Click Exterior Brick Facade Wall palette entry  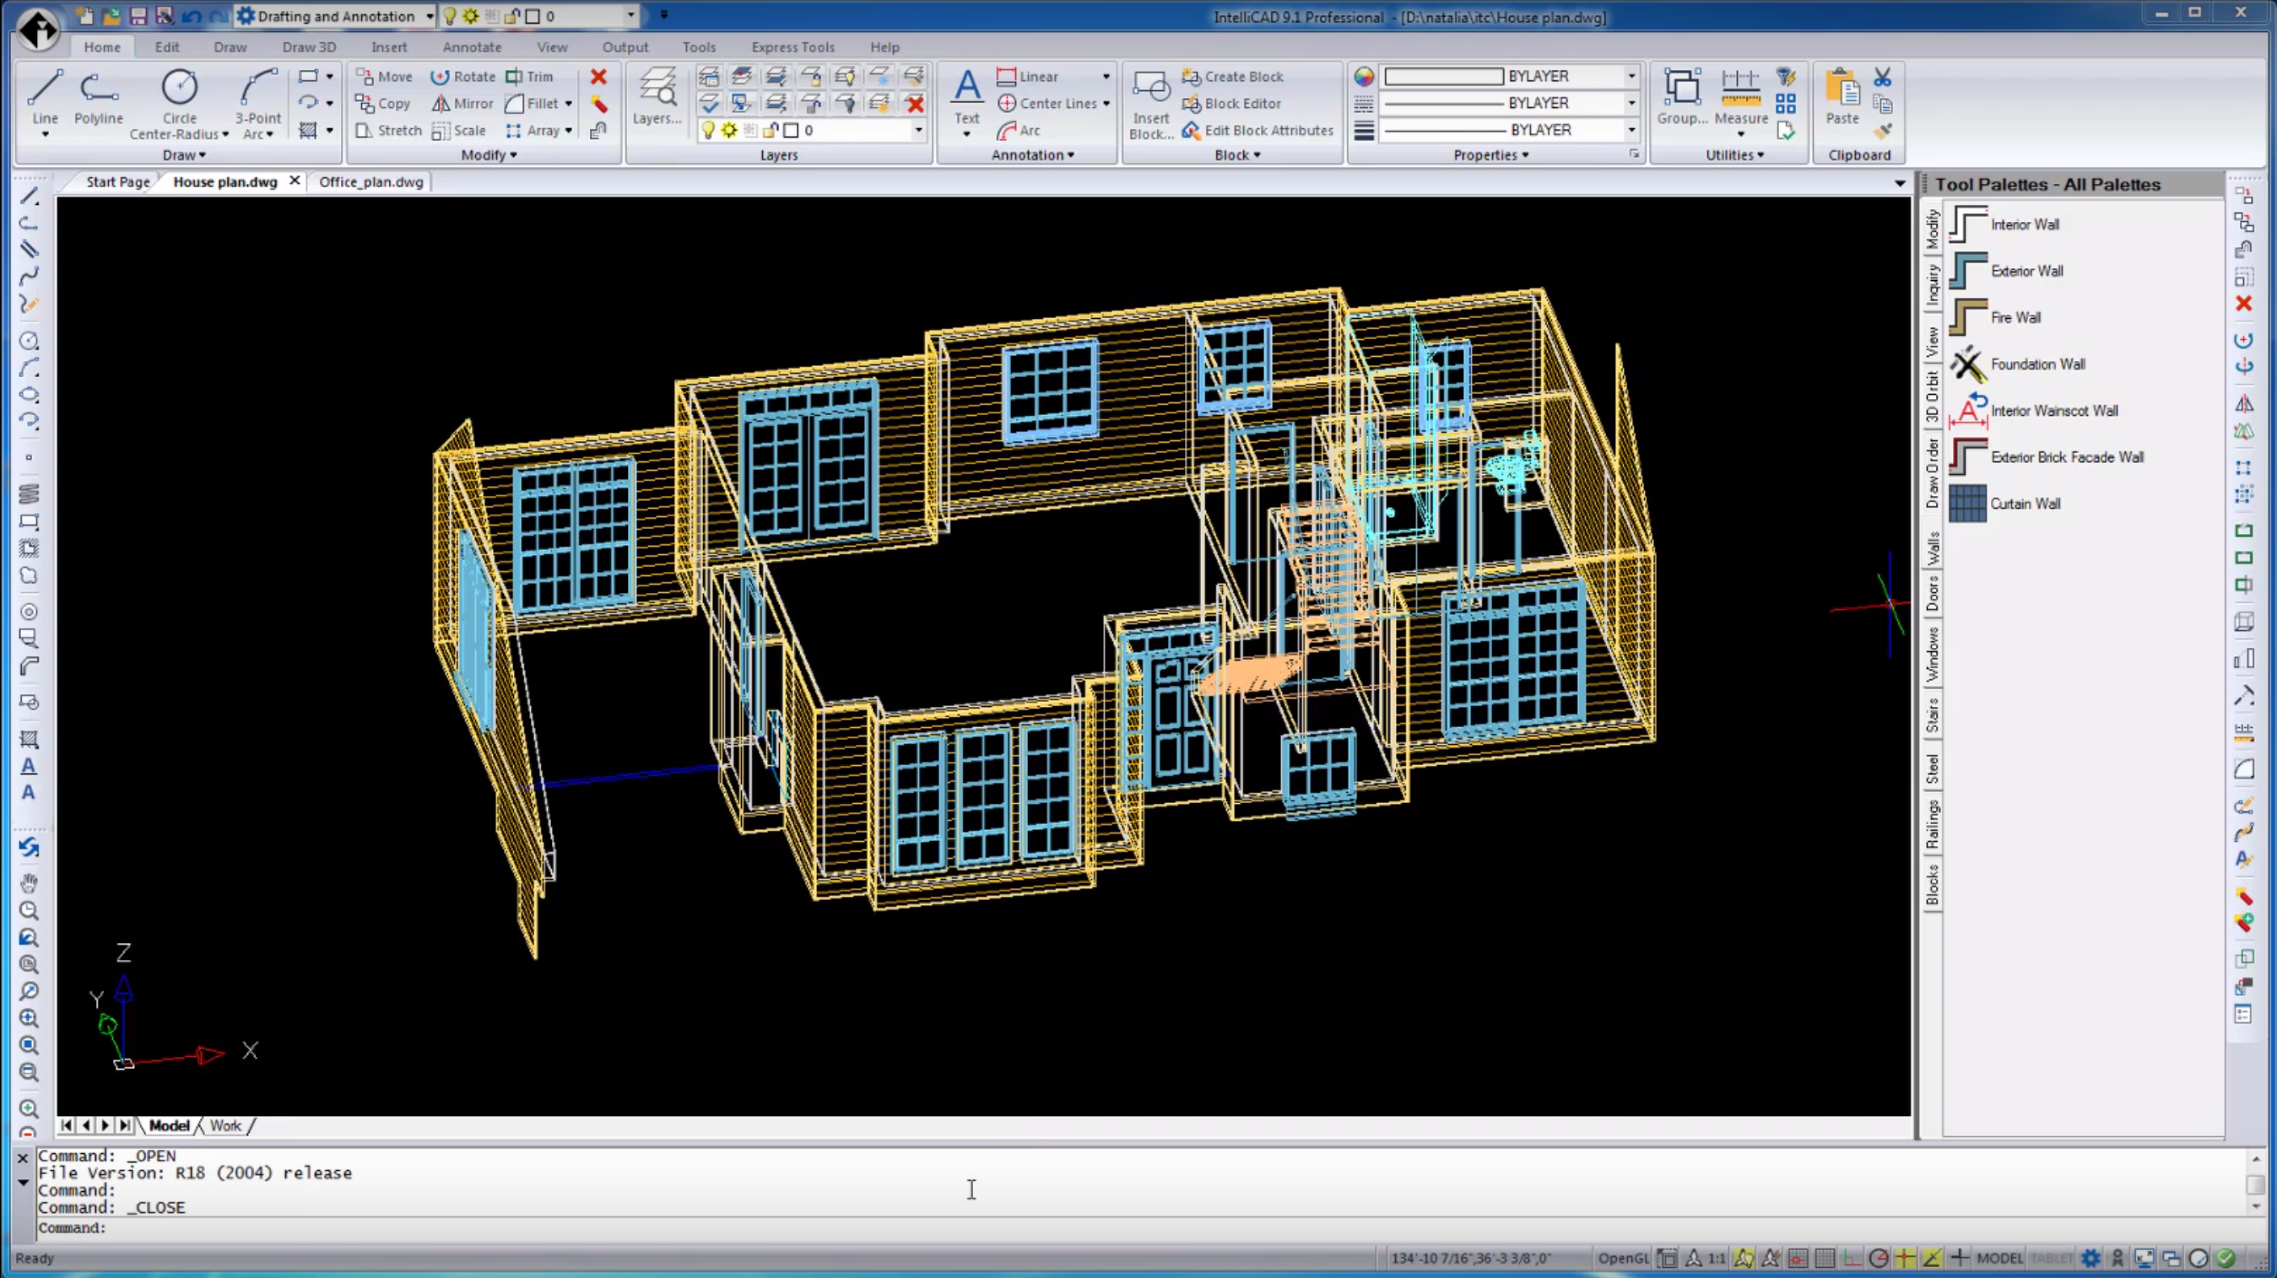coord(2067,457)
